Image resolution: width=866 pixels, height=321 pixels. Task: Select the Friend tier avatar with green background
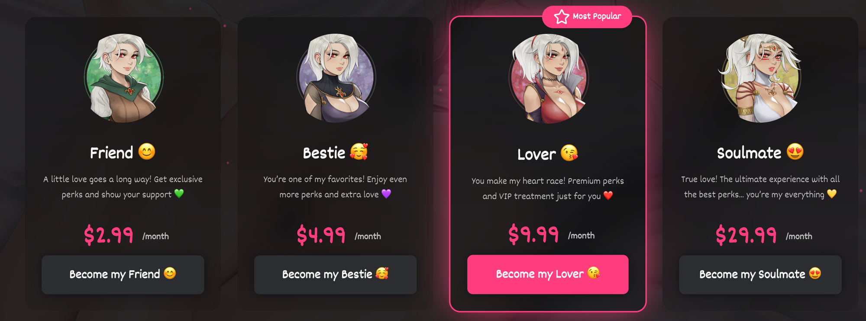pos(123,78)
